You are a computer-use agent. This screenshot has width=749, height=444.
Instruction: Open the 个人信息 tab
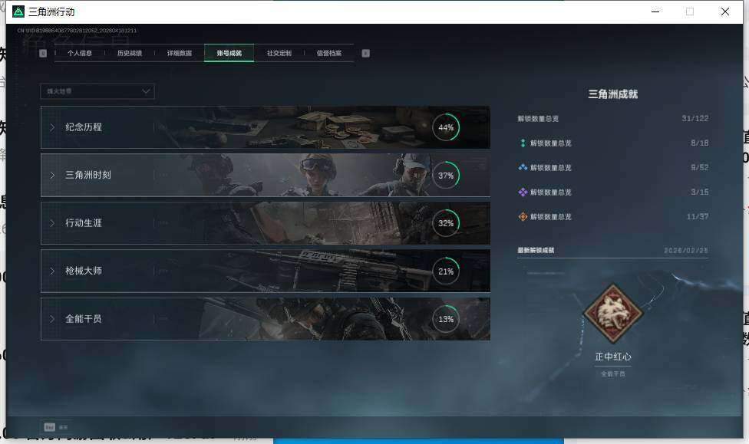pos(79,53)
